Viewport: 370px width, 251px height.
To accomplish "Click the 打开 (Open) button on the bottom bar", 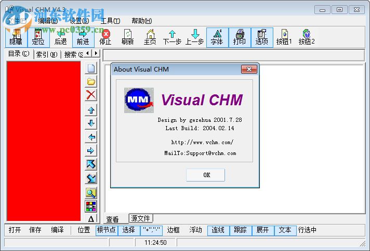I will coord(15,230).
